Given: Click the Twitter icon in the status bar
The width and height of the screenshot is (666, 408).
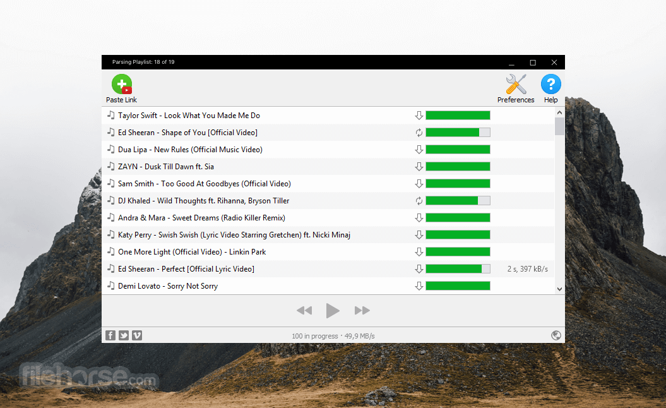Looking at the screenshot, I should click(x=124, y=335).
